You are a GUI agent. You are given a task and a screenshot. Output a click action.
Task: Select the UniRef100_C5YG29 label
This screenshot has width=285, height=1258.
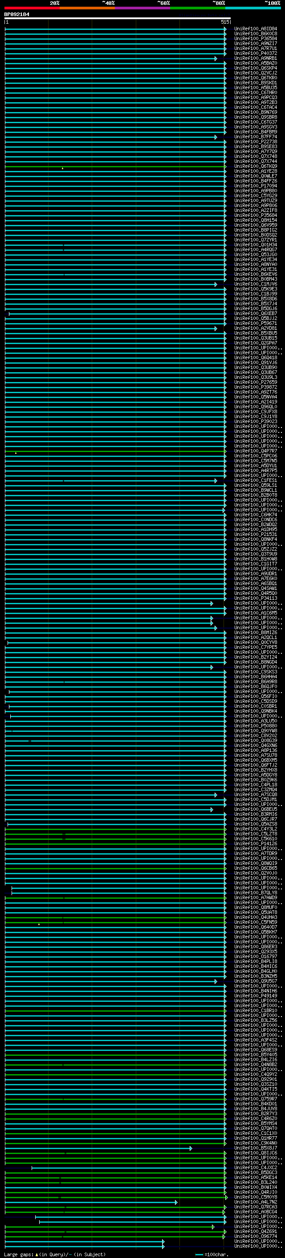[x=255, y=196]
